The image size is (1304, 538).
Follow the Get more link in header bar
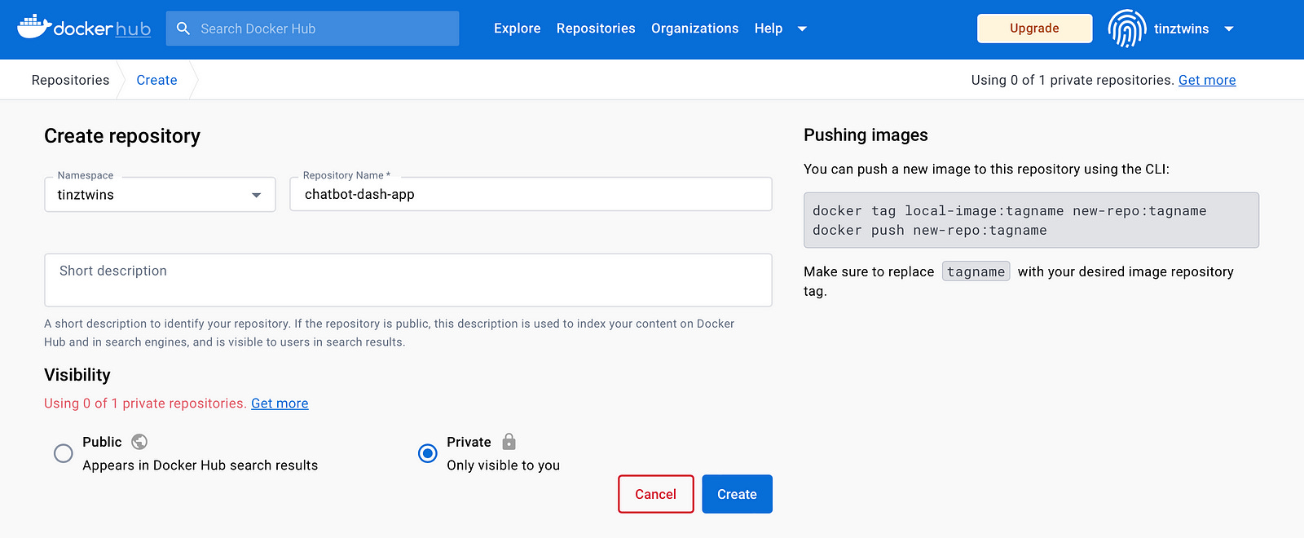coord(1207,80)
